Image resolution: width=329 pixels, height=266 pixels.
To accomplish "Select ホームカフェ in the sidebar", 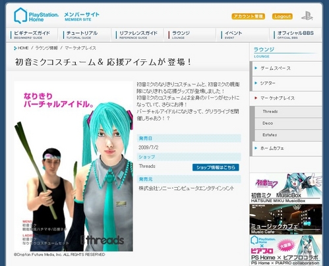I will click(287, 149).
